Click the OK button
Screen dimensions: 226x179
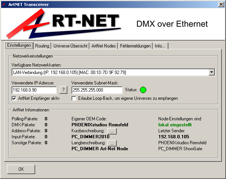[x=21, y=169]
